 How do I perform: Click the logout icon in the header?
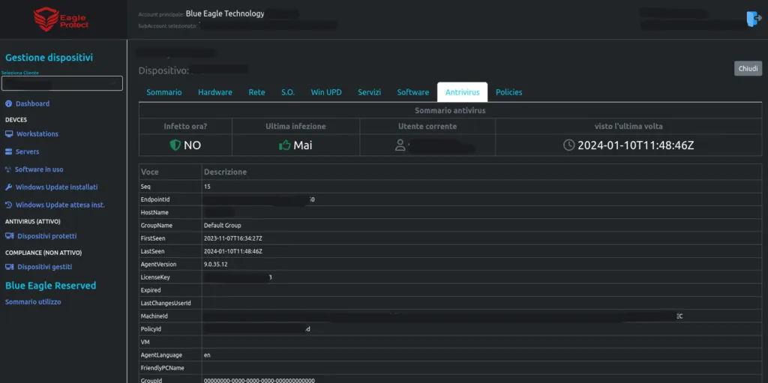pyautogui.click(x=754, y=19)
